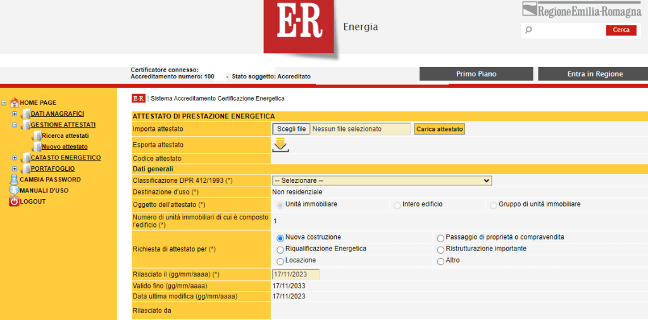Click the PORTAFOGLIO folder icon
The width and height of the screenshot is (648, 320).
[x=25, y=169]
